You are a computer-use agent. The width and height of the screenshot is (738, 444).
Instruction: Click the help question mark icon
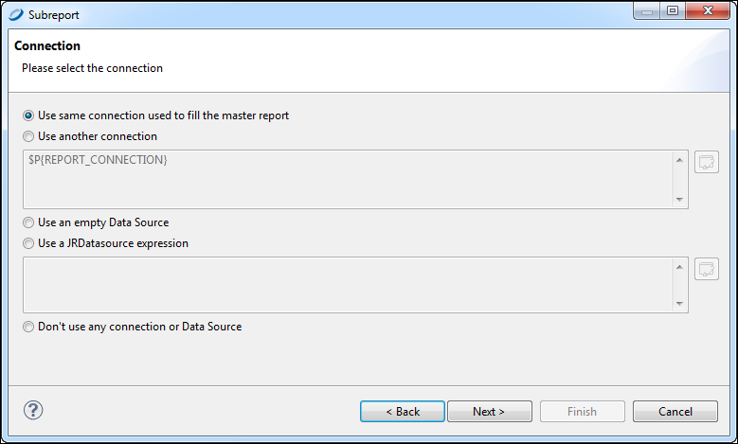[33, 410]
